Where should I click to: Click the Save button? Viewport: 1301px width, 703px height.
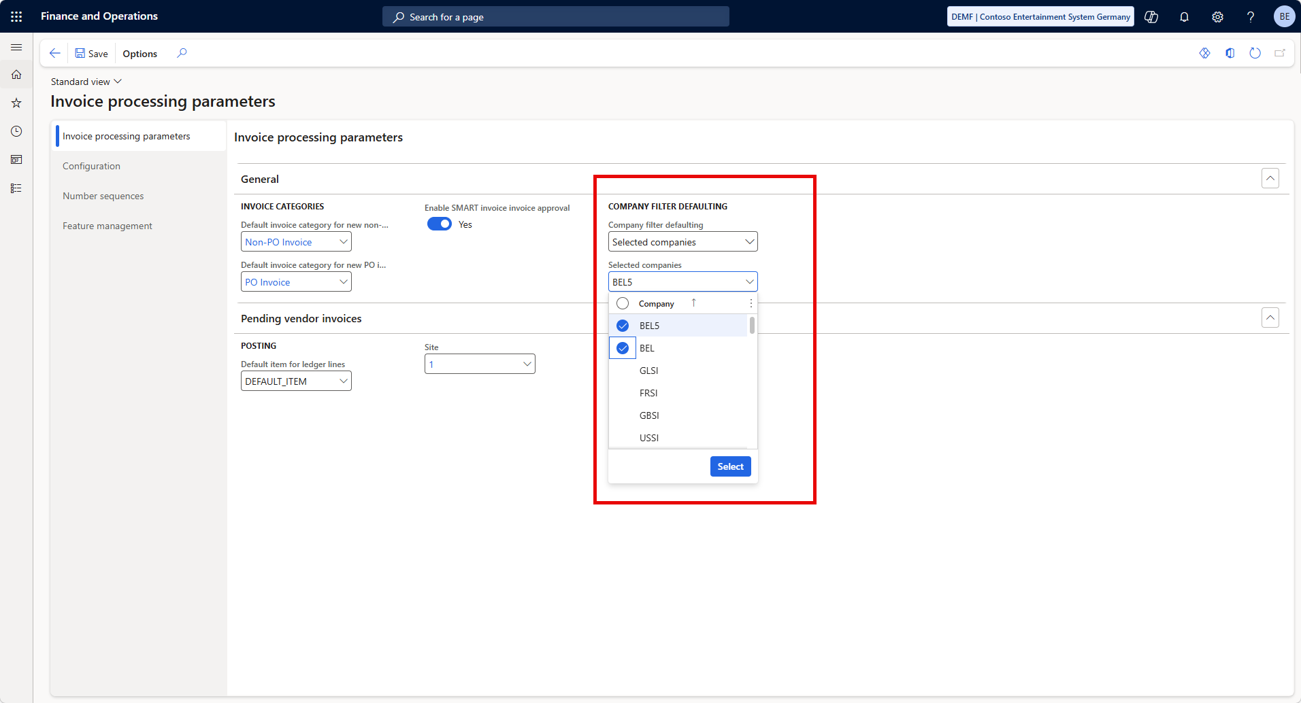91,54
